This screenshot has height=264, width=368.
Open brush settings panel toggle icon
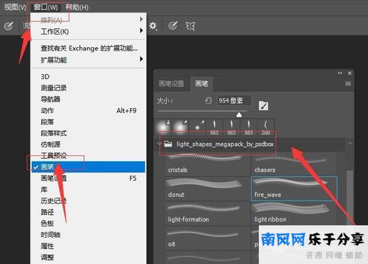264,105
